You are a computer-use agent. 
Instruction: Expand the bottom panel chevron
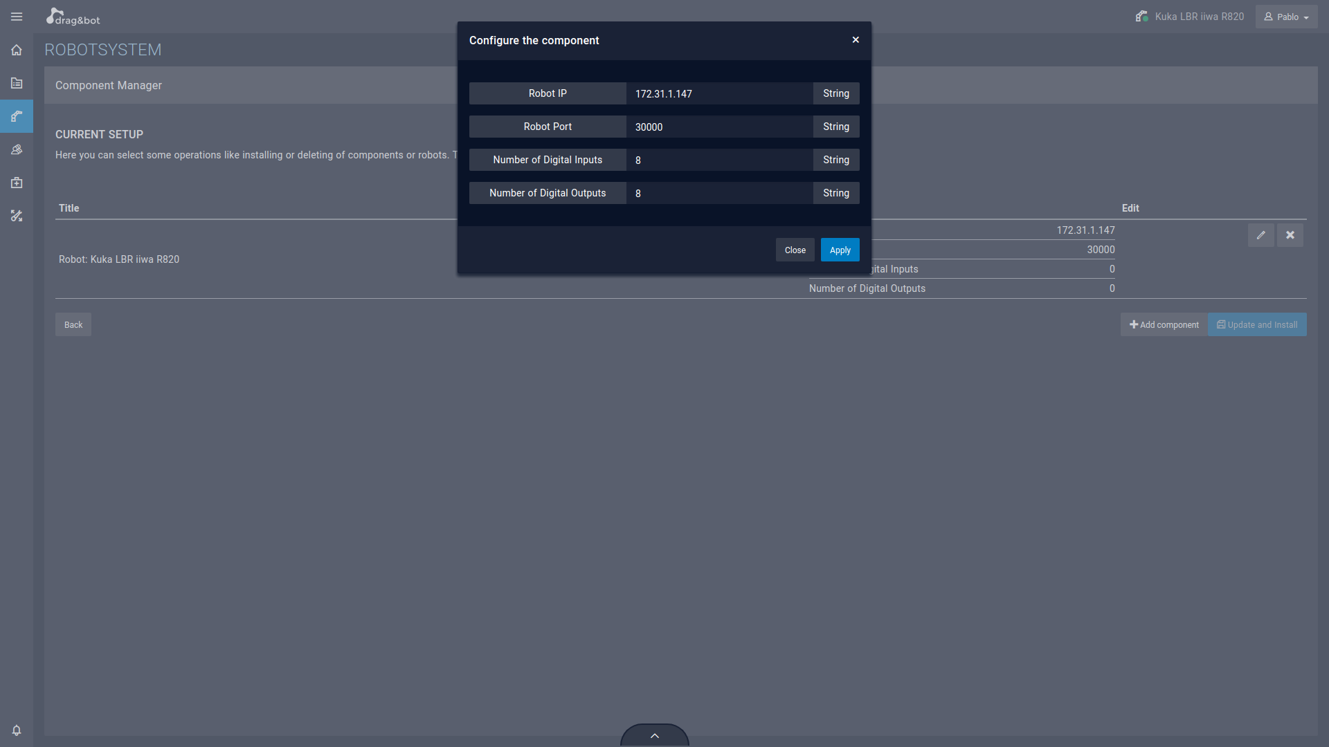pos(655,735)
